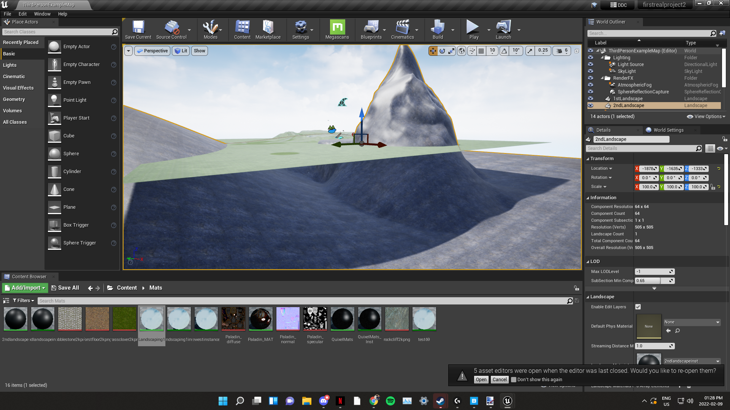Click Windows Start button
Image resolution: width=730 pixels, height=410 pixels.
click(223, 401)
